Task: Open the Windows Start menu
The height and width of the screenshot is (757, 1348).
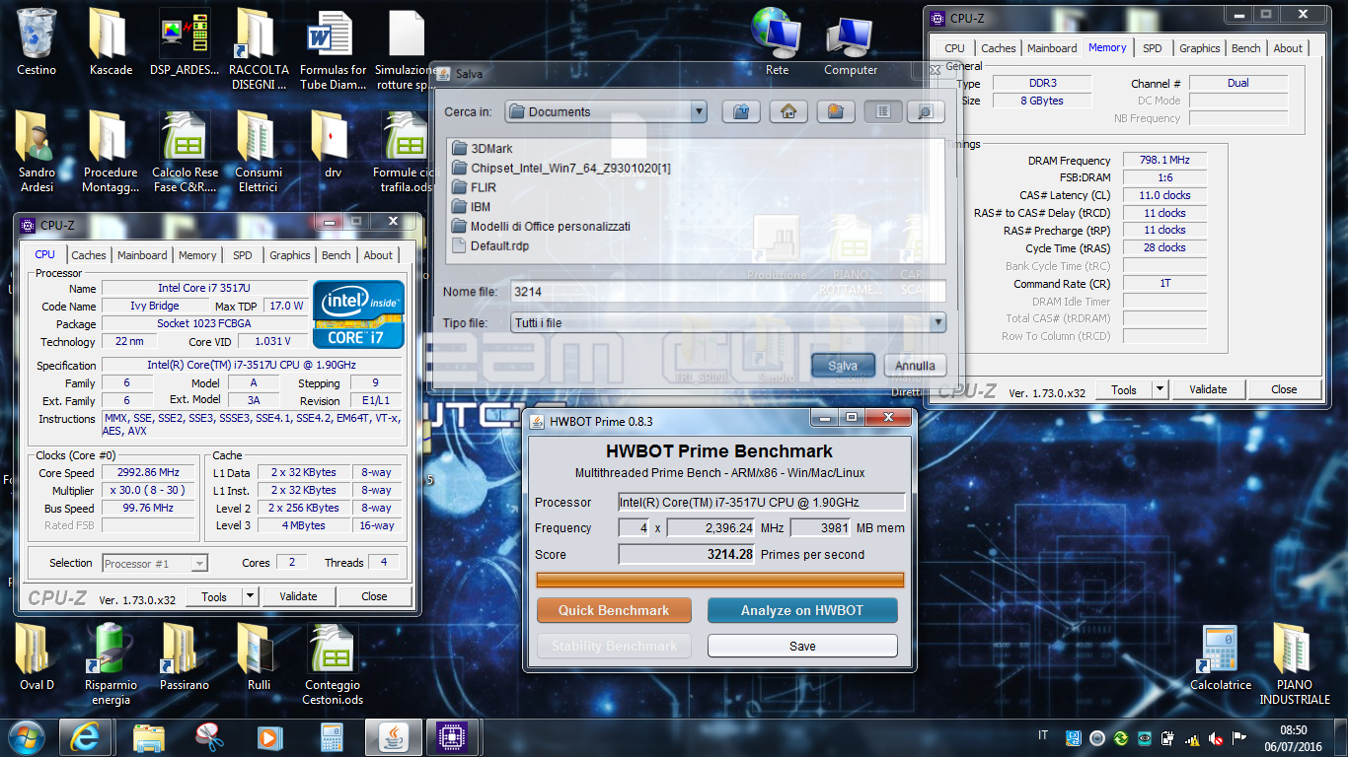Action: [26, 736]
